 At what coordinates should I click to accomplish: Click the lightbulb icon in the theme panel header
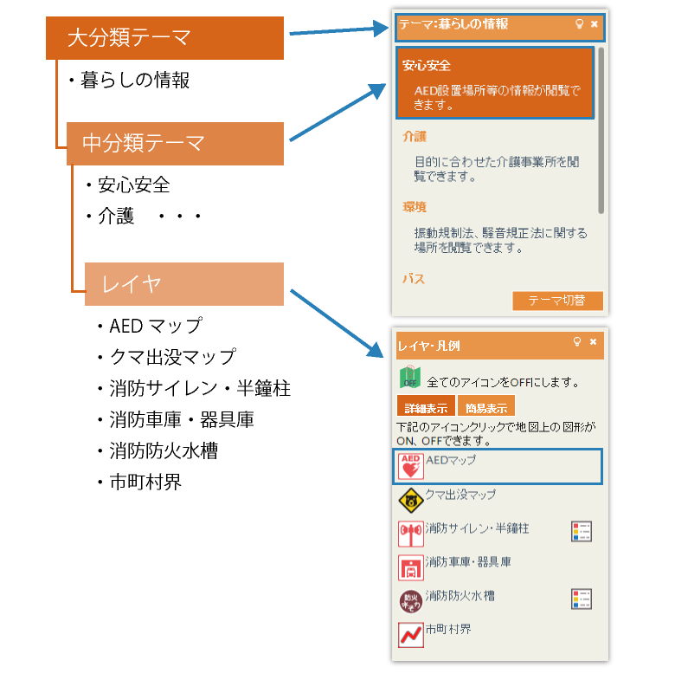tap(580, 24)
